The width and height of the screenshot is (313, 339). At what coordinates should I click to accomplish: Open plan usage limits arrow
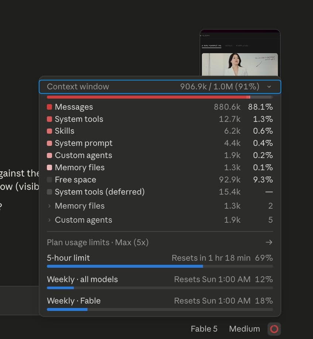[x=269, y=242]
